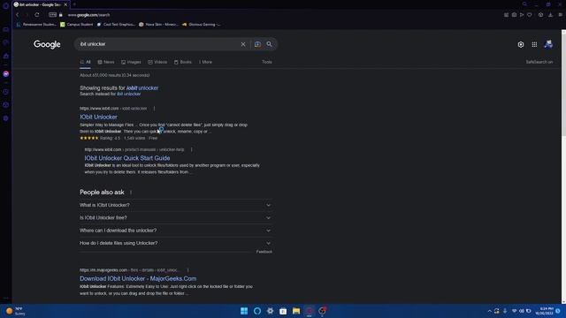The width and height of the screenshot is (566, 318).
Task: Open more options for People also ask
Action: coord(131,193)
